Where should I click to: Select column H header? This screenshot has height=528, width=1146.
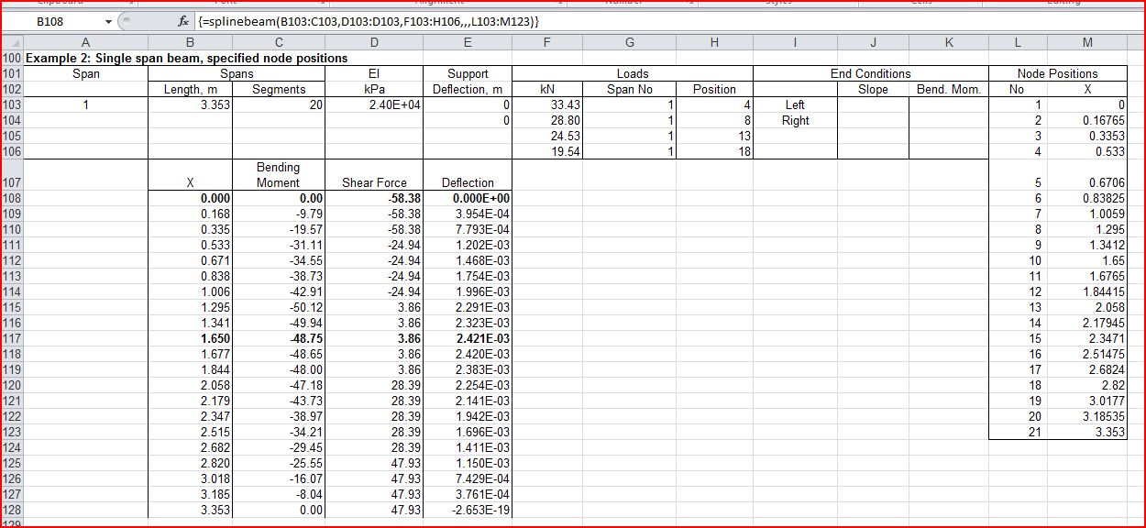[714, 42]
